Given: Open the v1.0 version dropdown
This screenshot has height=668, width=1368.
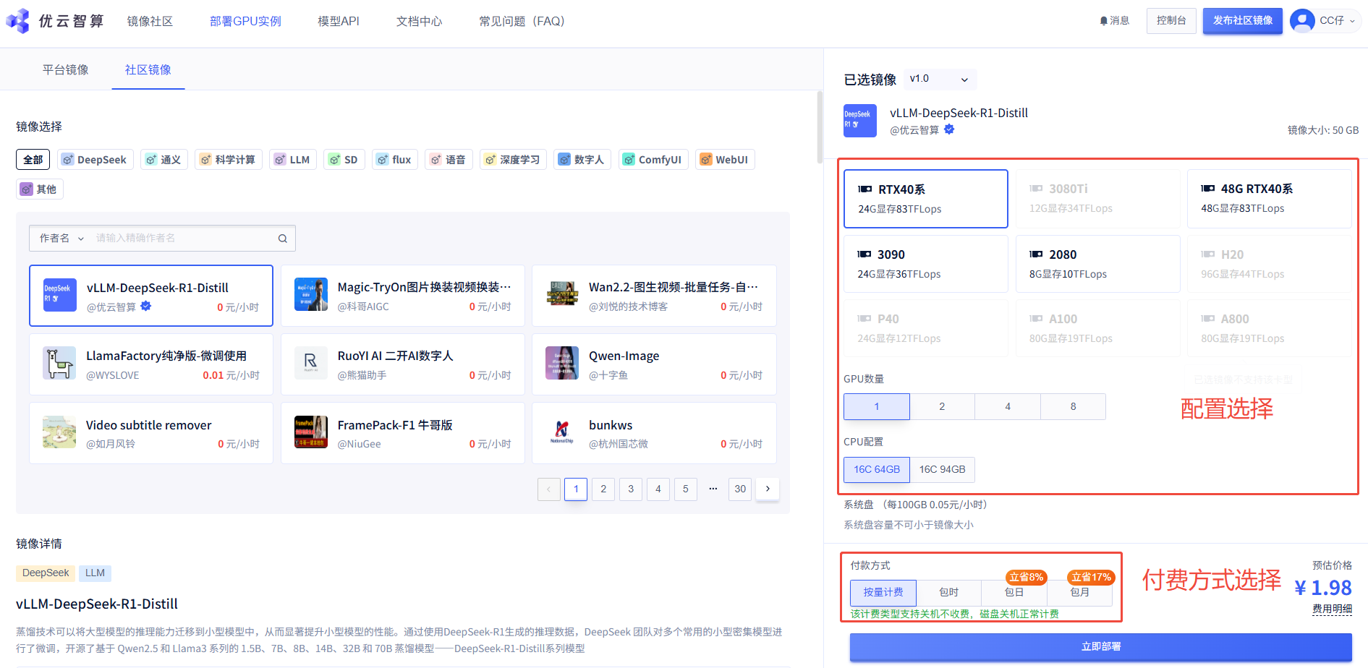Looking at the screenshot, I should (x=940, y=79).
